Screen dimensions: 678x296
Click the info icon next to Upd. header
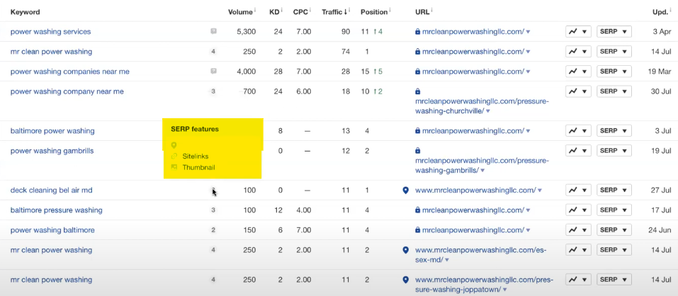coord(672,11)
